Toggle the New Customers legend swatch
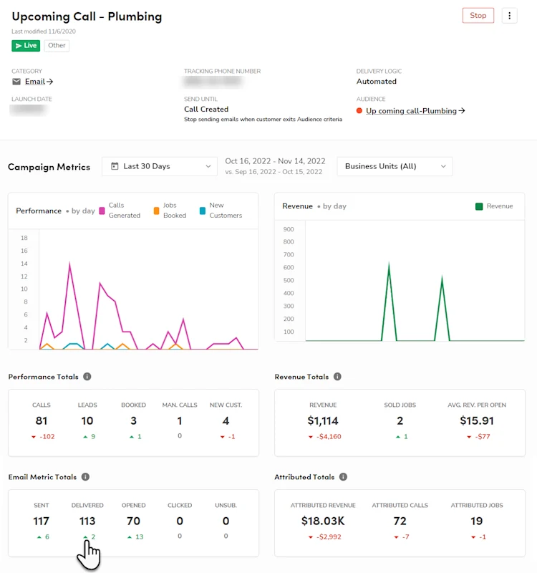Screen dimensions: 537x573 click(x=203, y=211)
